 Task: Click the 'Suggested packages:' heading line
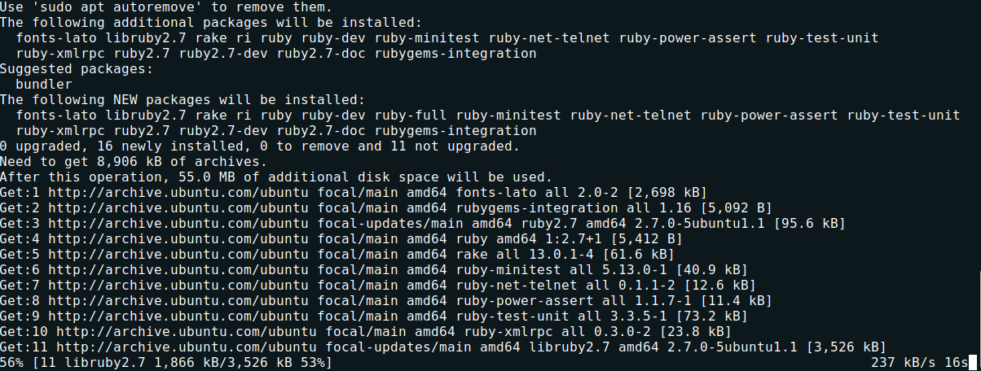(77, 69)
